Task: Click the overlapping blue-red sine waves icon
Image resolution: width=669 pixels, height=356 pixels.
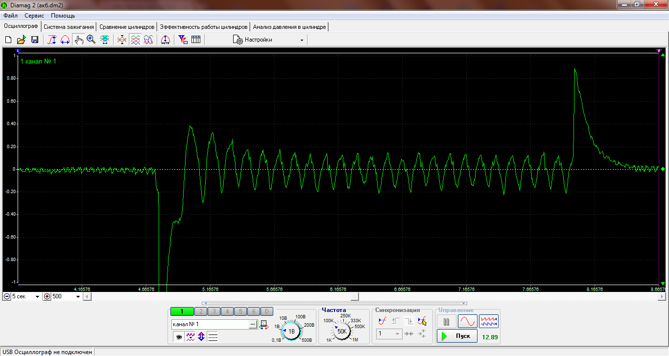Action: 148,40
